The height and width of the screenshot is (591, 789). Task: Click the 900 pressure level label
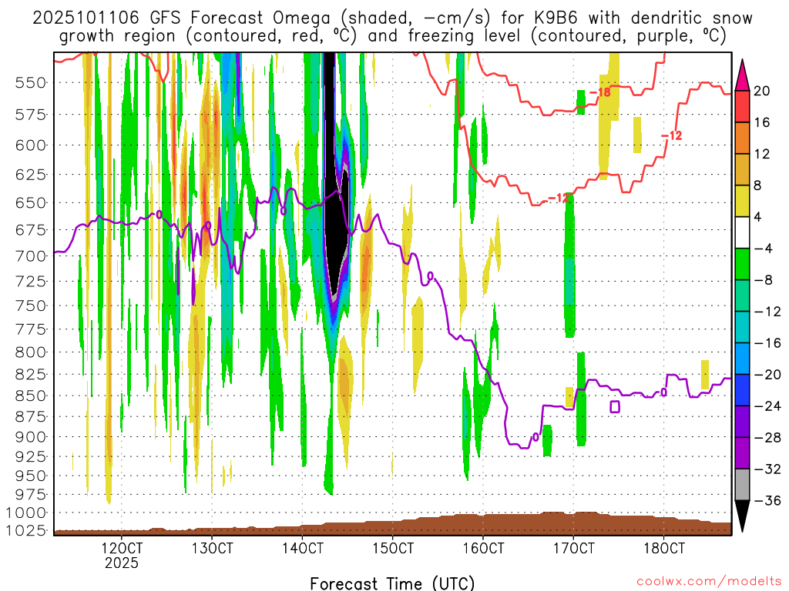(x=31, y=437)
